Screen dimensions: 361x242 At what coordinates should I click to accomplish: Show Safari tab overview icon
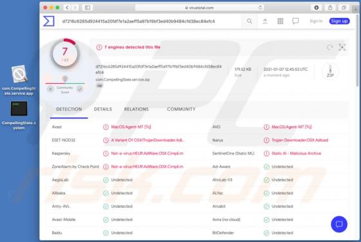(344, 8)
